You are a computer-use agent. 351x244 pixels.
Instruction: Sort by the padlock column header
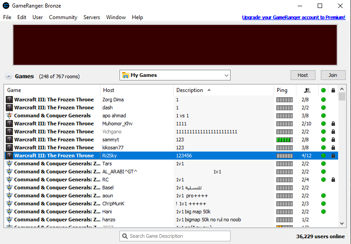(x=333, y=90)
